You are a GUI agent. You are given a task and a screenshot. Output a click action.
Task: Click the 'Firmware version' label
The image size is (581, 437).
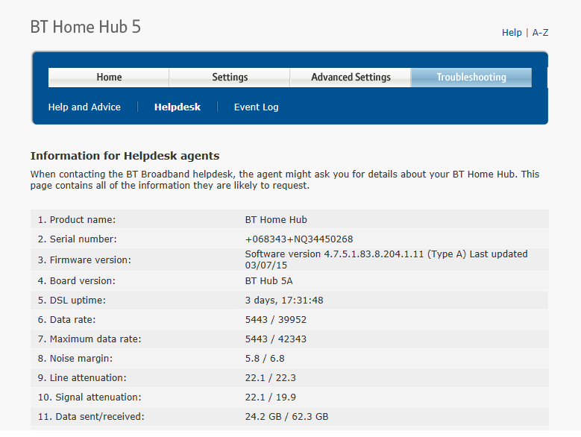(84, 260)
